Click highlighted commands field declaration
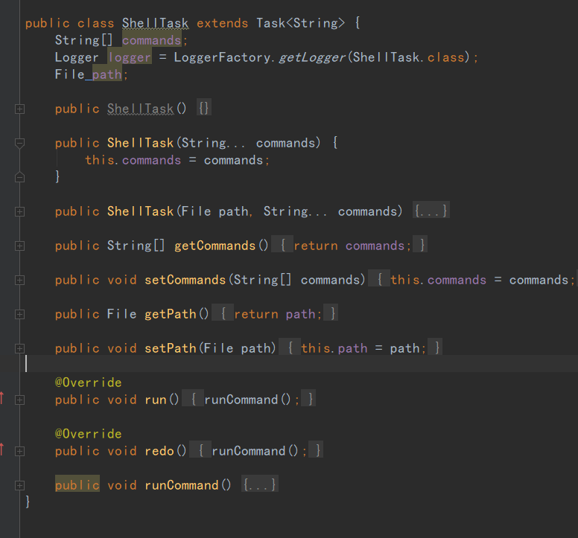Screen dimensions: 578x538 click(x=151, y=40)
